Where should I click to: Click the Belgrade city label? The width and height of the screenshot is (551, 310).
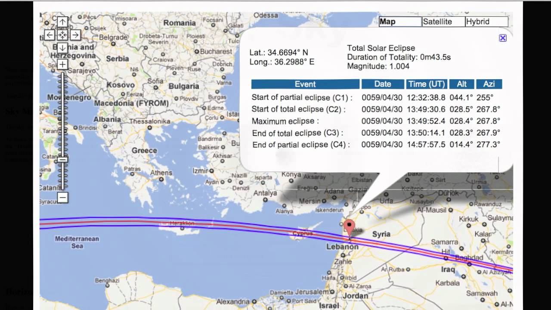pyautogui.click(x=113, y=37)
